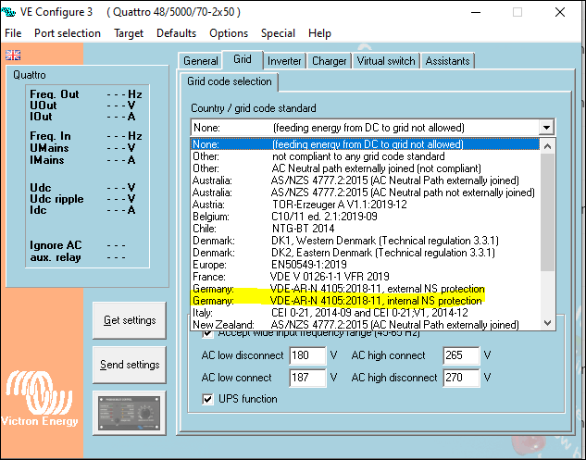The height and width of the screenshot is (460, 586).
Task: Switch to the Inverter tab
Action: [x=284, y=61]
